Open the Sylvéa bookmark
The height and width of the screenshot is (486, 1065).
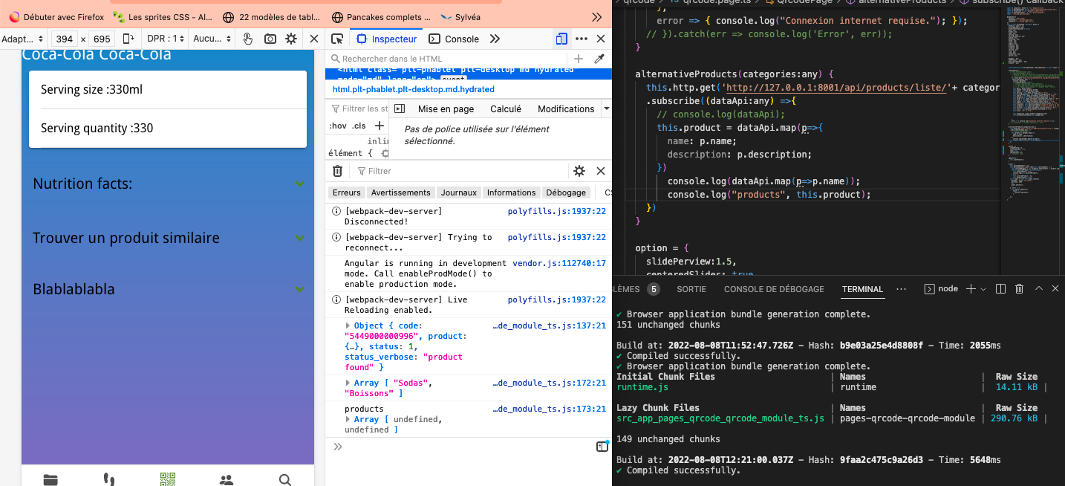460,16
